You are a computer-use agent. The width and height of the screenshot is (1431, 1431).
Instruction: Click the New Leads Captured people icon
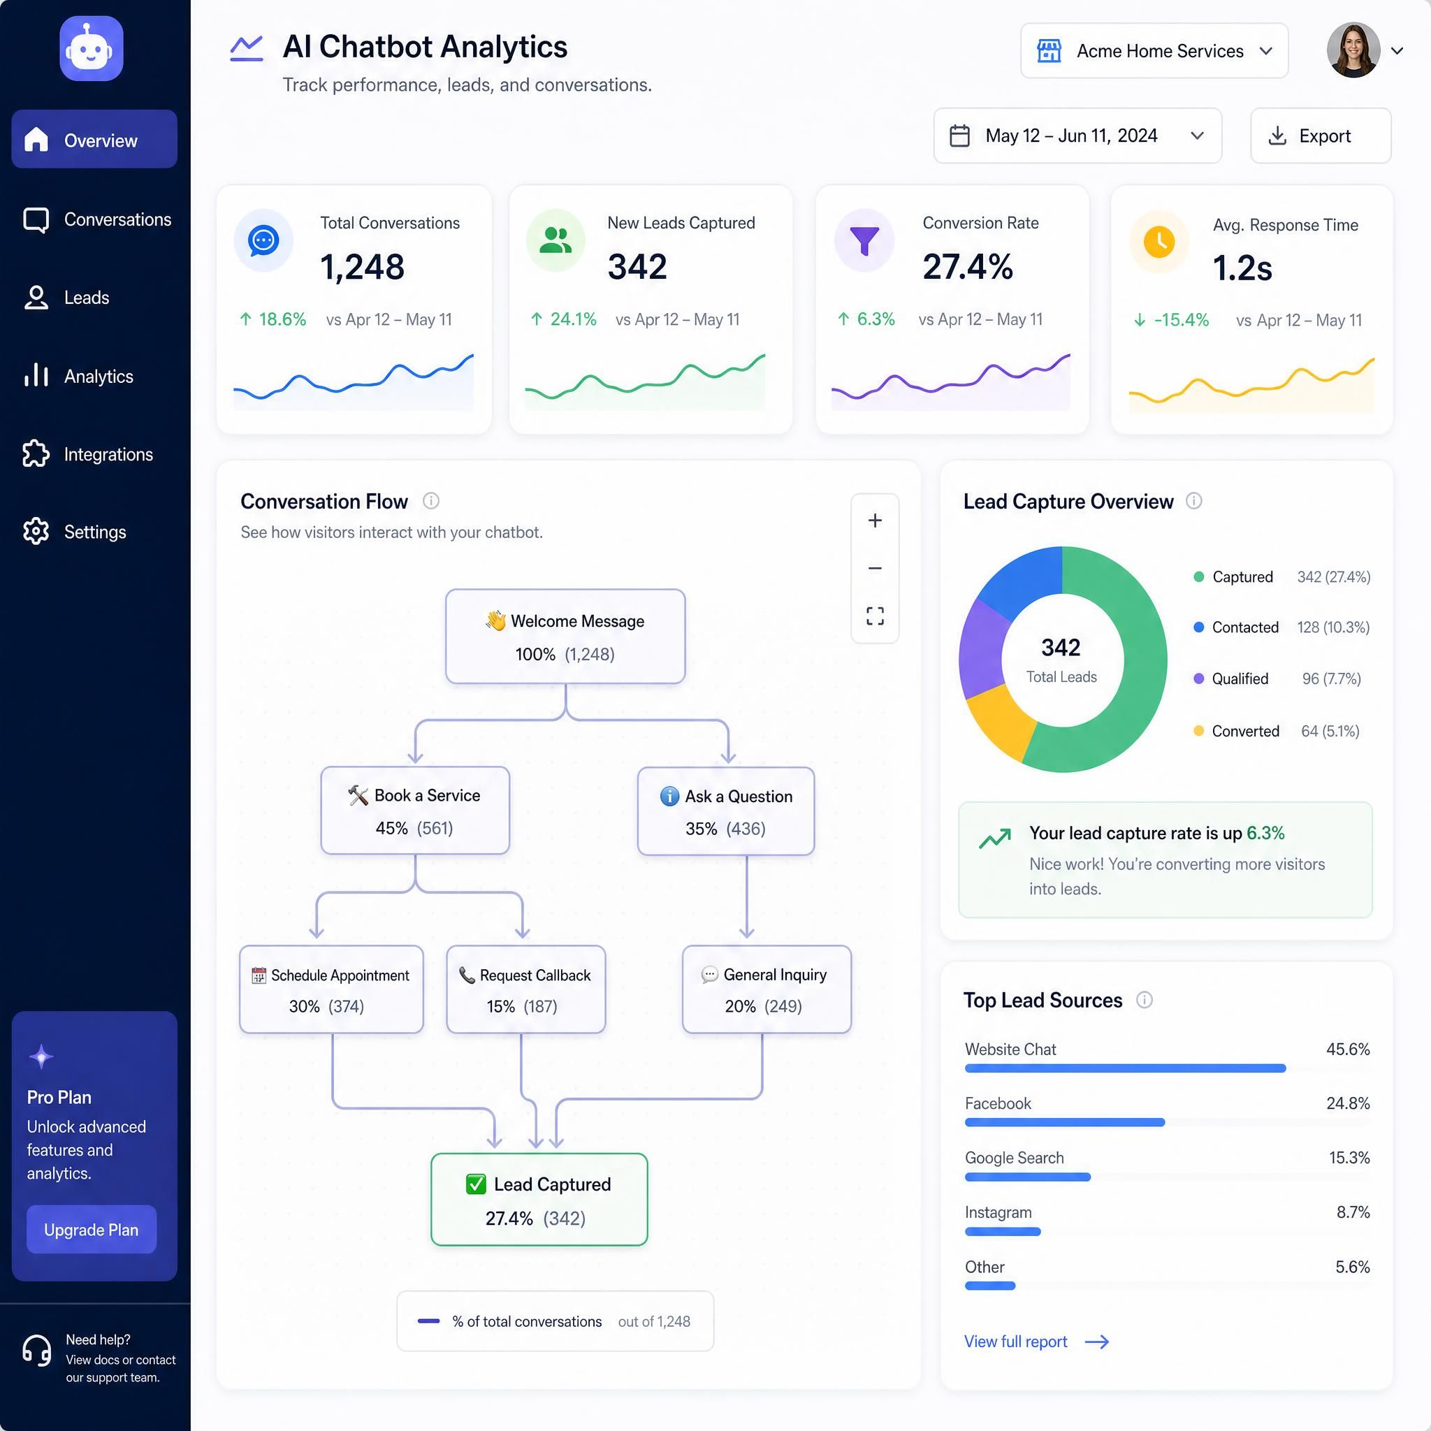(555, 241)
